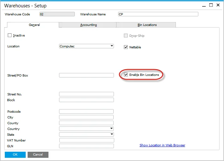Image resolution: width=224 pixels, height=161 pixels.
Task: Click the VAT Number input field
Action: click(86, 140)
